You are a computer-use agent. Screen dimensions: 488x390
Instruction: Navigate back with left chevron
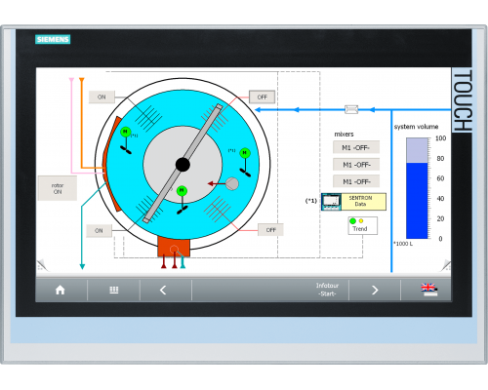point(163,290)
